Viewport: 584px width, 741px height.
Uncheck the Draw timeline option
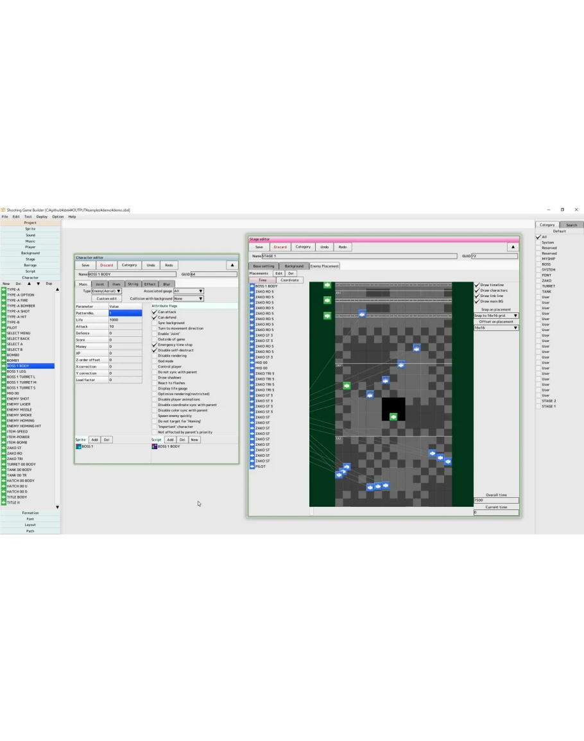coord(476,285)
